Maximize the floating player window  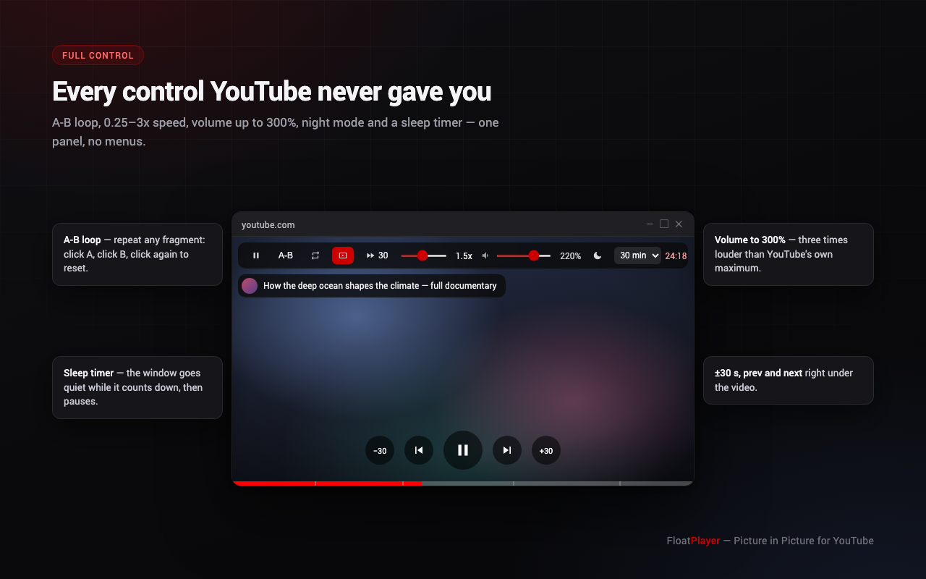click(x=664, y=224)
